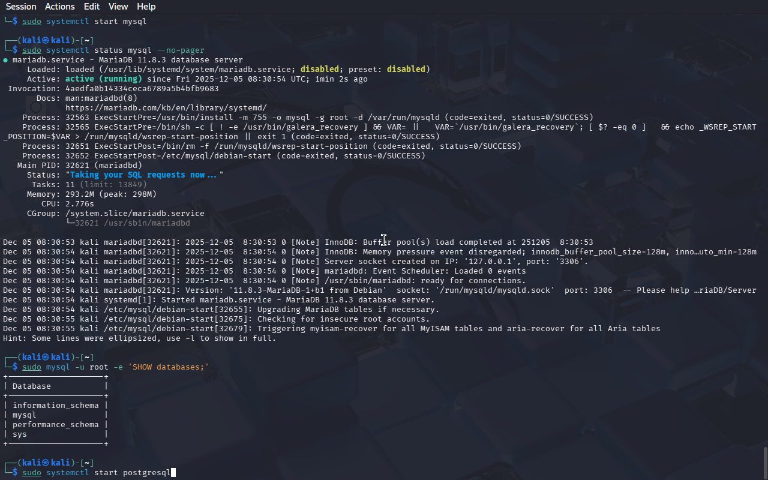This screenshot has height=480, width=768.
Task: Click the terminal scrollbar thumb at right edge
Action: click(x=764, y=462)
